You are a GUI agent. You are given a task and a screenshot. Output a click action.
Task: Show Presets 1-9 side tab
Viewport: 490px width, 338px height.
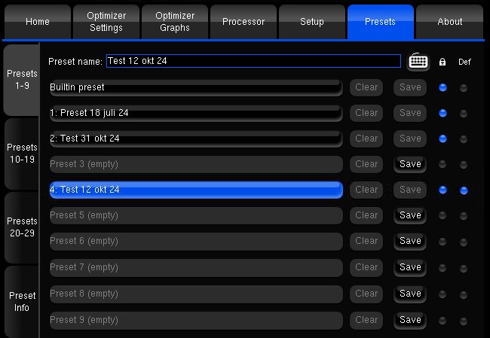point(22,80)
